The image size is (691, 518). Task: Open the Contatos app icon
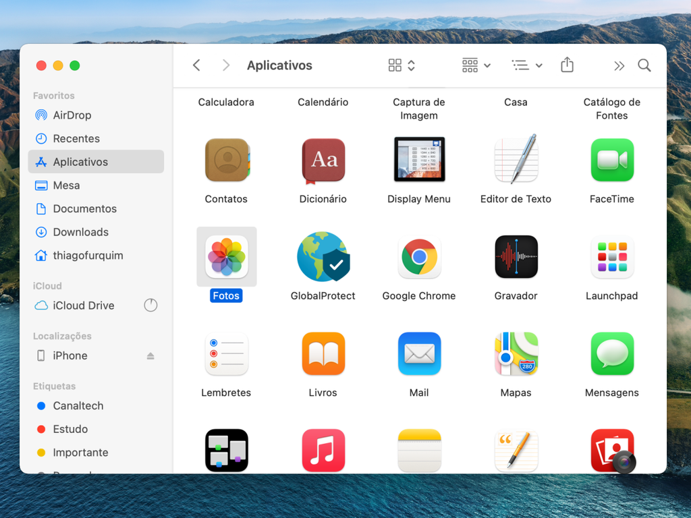point(227,160)
